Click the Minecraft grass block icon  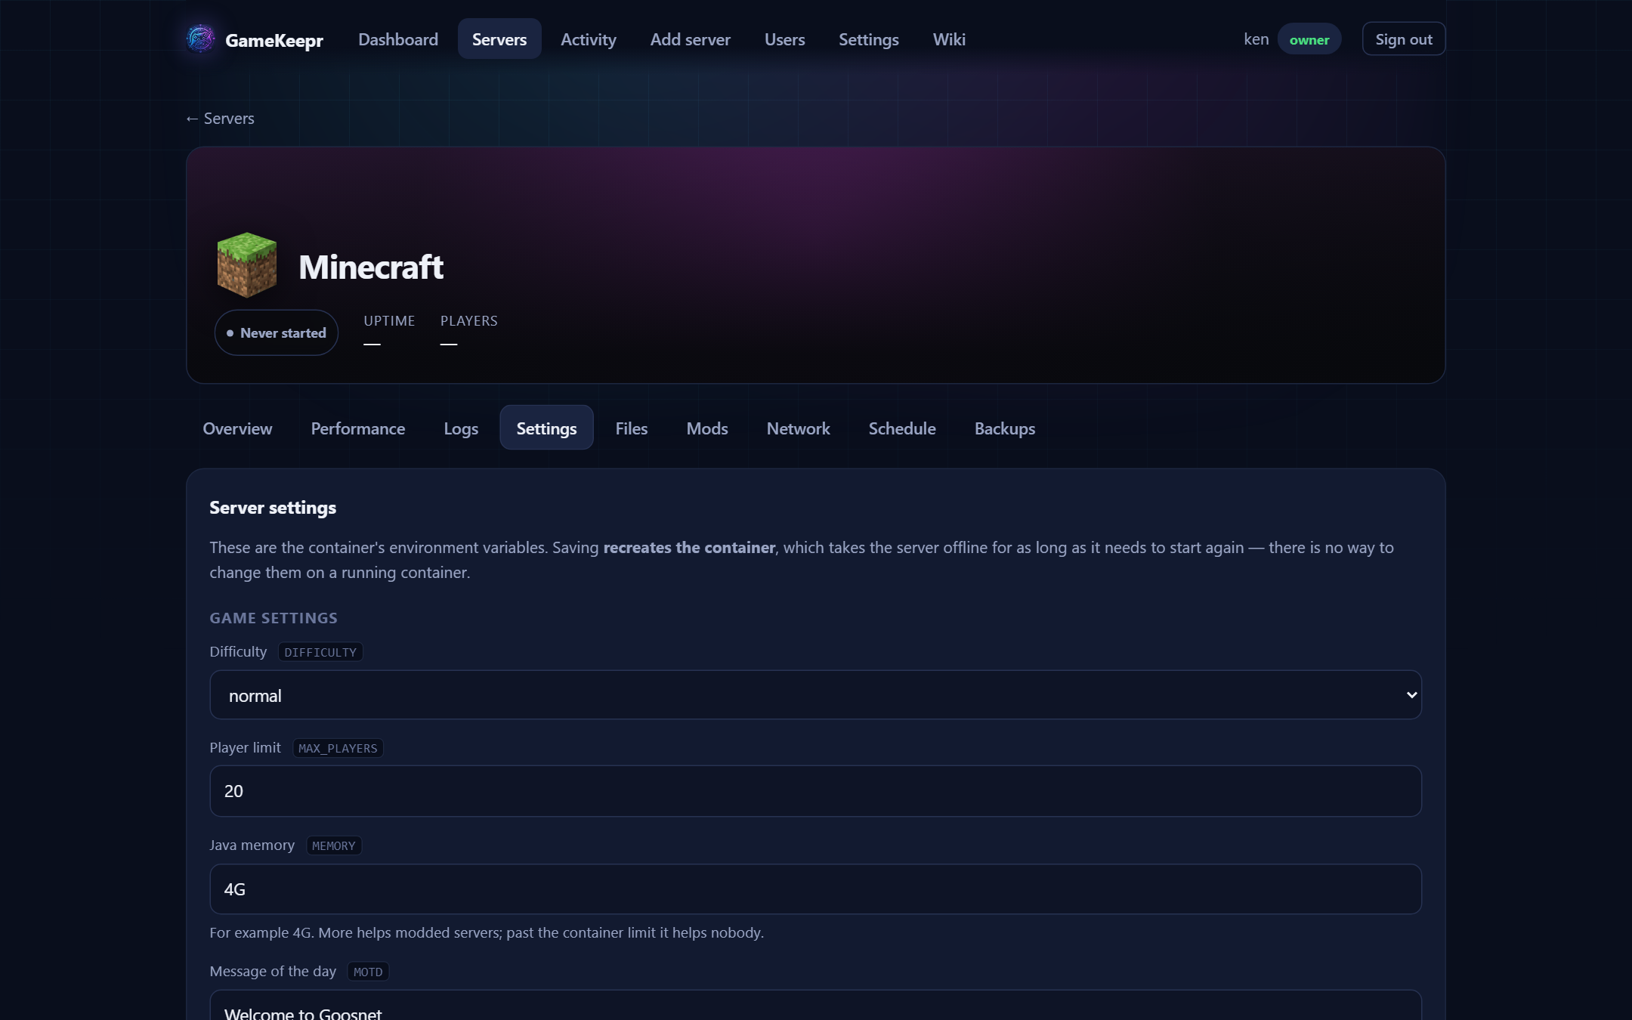[247, 265]
